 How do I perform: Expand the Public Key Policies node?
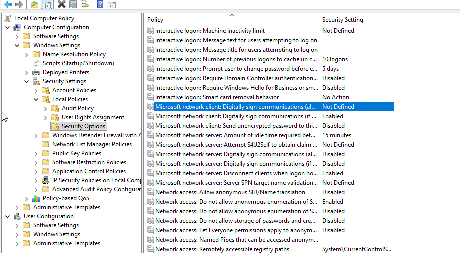(36, 153)
